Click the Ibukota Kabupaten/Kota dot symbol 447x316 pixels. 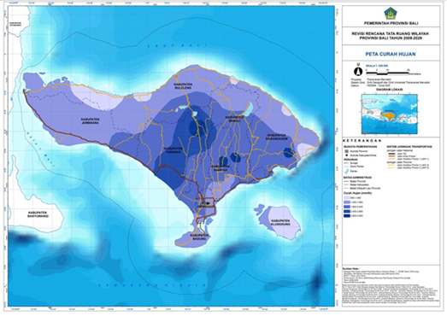347,155
